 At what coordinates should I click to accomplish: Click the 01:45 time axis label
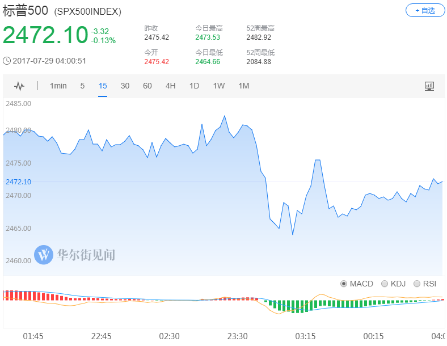tap(33, 336)
